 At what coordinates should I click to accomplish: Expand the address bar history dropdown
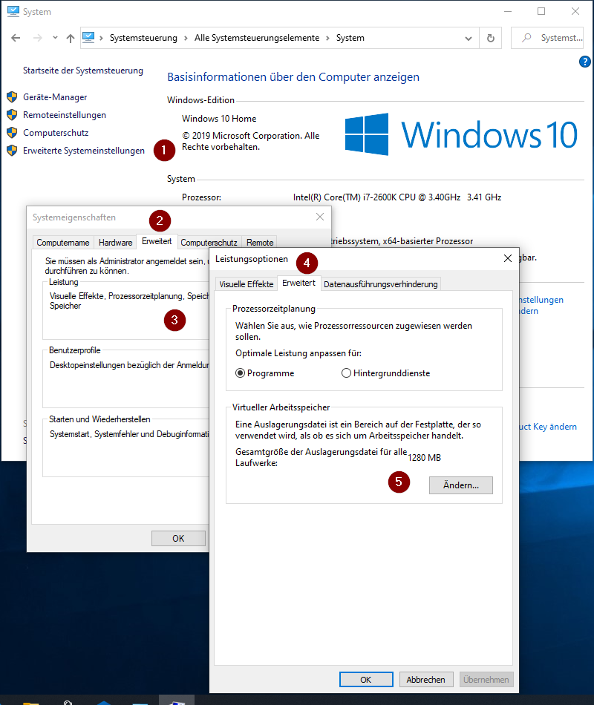click(x=469, y=38)
